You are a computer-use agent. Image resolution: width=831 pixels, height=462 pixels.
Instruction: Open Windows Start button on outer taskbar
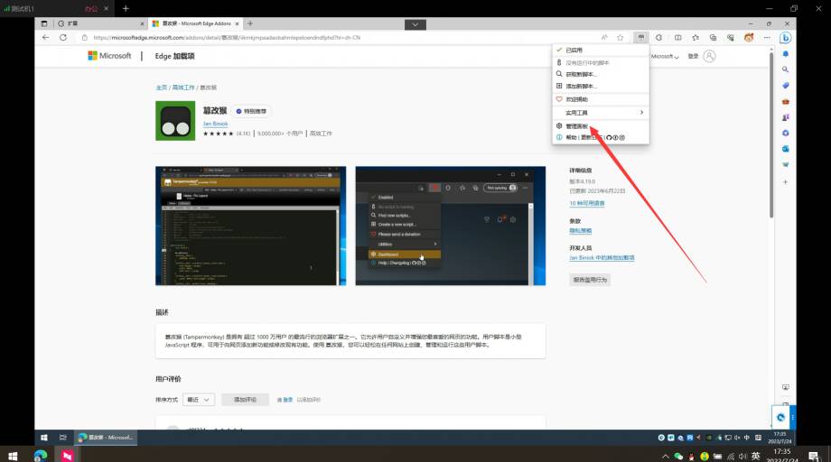pyautogui.click(x=13, y=456)
